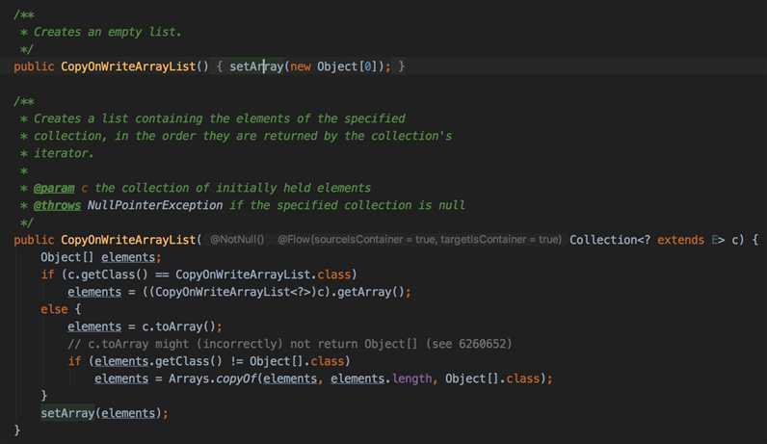Click 'setArray(elements);' at the bottom

104,413
